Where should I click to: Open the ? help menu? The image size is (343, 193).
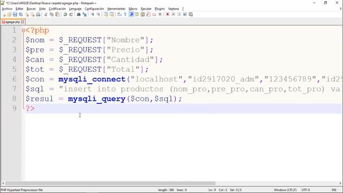point(183,9)
